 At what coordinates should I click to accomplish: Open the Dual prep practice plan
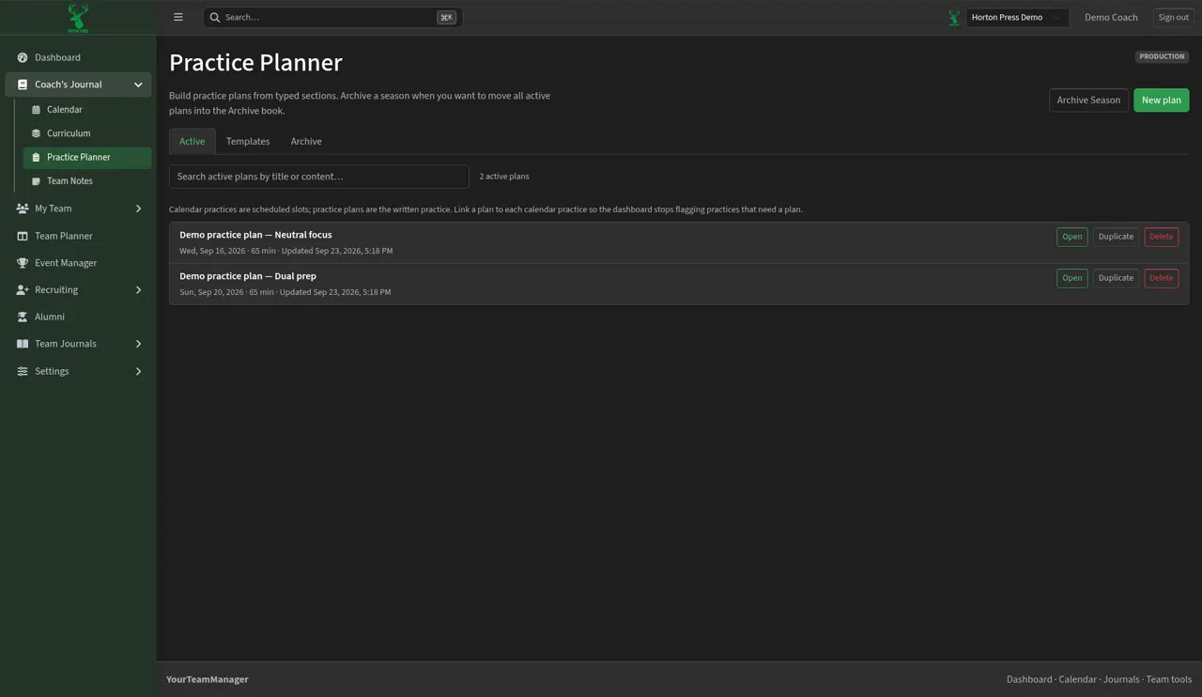1071,278
